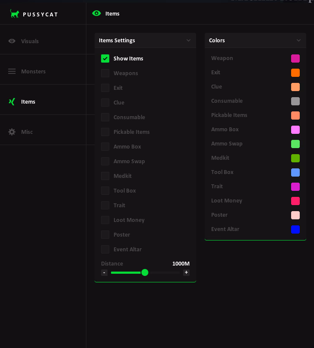Check the Ammo Box option
This screenshot has width=314, height=348.
tap(105, 146)
